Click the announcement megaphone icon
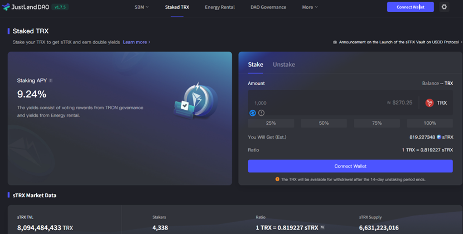Viewport: 463px width, 234px height. (335, 42)
